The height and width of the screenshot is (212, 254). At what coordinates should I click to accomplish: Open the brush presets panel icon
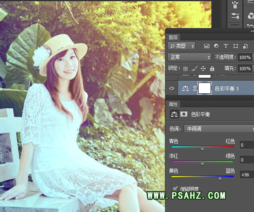point(236,5)
